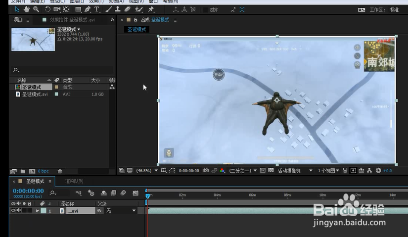The width and height of the screenshot is (408, 237).
Task: Open grid and guide options dropdown
Action: tap(164, 170)
